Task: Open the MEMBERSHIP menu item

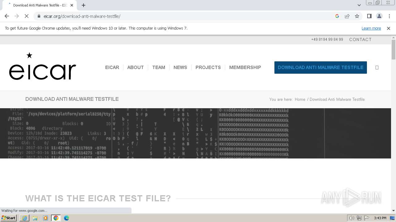Action: [245, 67]
